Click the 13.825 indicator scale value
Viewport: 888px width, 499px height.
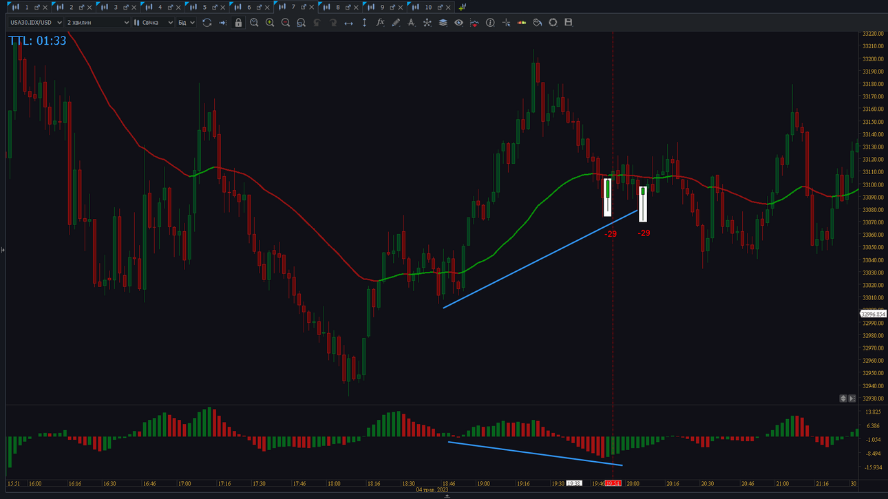873,412
